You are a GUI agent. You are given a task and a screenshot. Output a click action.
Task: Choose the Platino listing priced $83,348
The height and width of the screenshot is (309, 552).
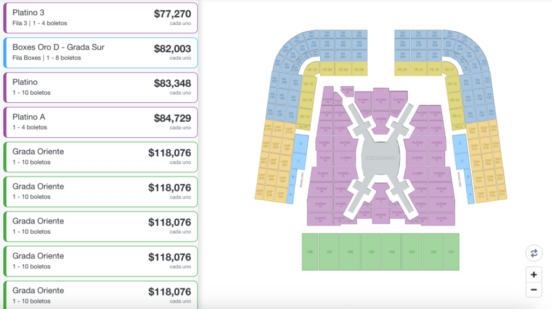(100, 87)
